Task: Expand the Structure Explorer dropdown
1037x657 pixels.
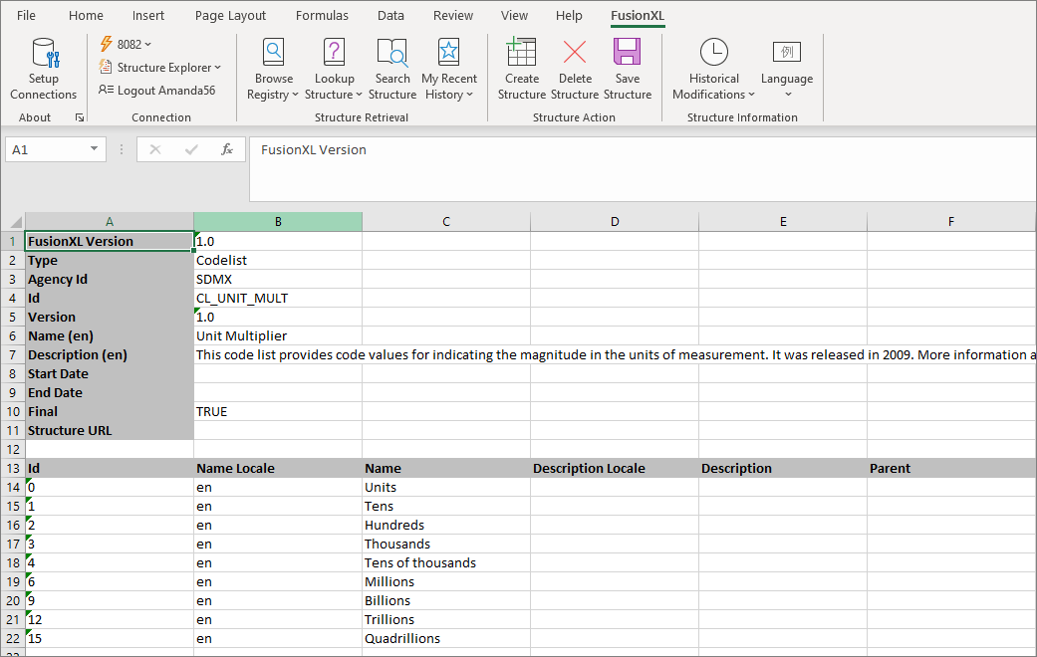Action: click(x=160, y=68)
